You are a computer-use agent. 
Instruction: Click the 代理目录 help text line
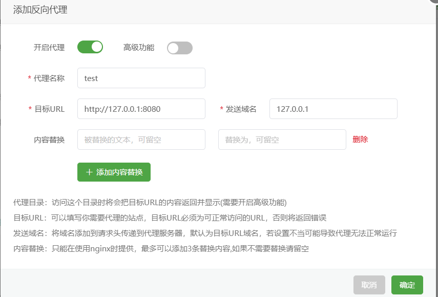(x=150, y=202)
